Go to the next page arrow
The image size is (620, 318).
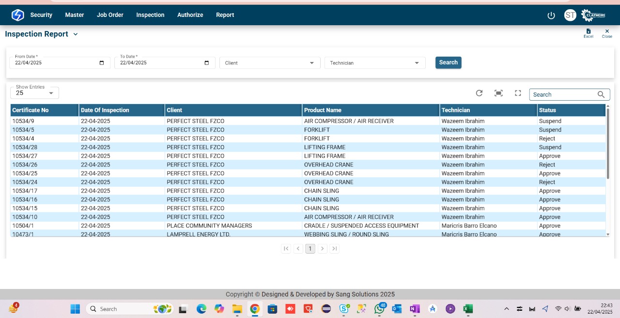click(322, 249)
